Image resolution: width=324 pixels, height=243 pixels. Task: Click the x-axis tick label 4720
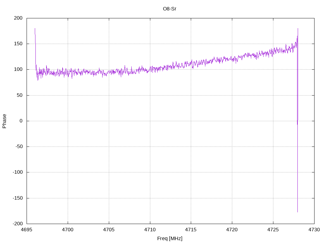click(x=232, y=230)
